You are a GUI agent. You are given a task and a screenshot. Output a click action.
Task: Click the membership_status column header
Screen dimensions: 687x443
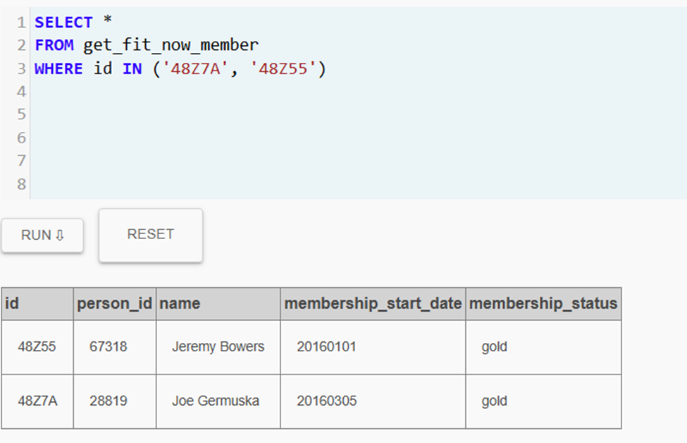pyautogui.click(x=543, y=303)
